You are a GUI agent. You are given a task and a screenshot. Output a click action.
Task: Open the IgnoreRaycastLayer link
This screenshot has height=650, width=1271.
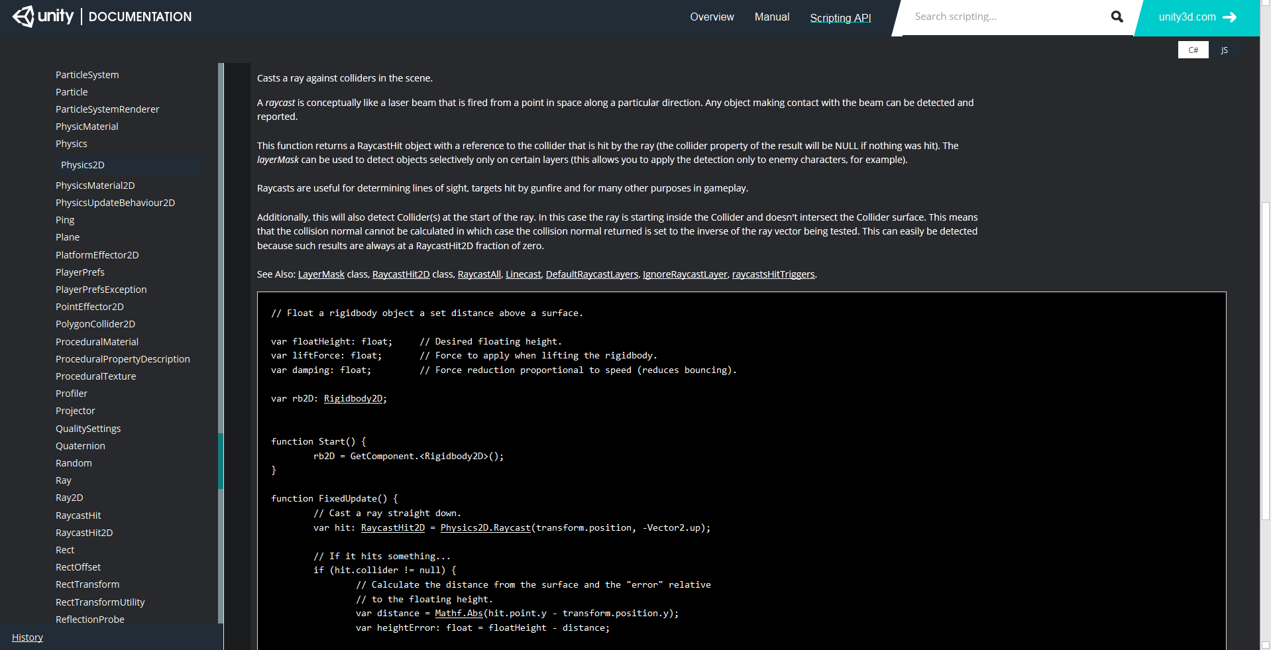pos(685,274)
